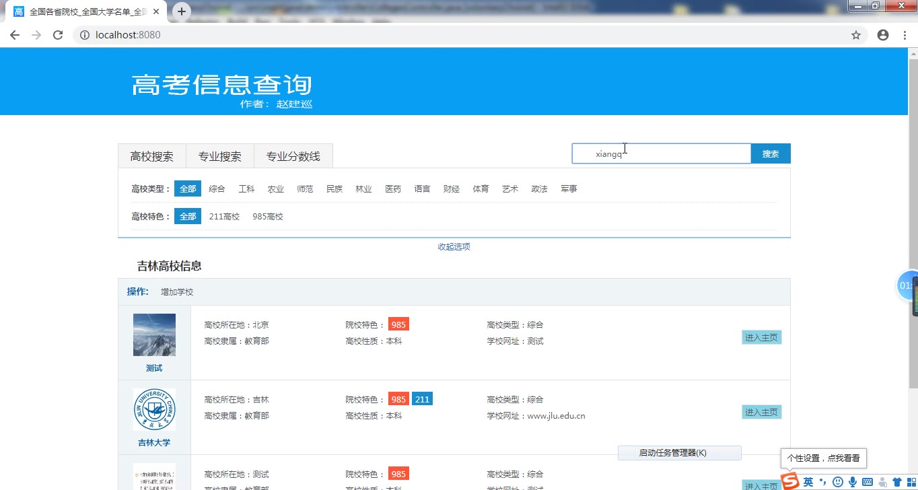Click the Sogou input method S logo

pos(790,481)
